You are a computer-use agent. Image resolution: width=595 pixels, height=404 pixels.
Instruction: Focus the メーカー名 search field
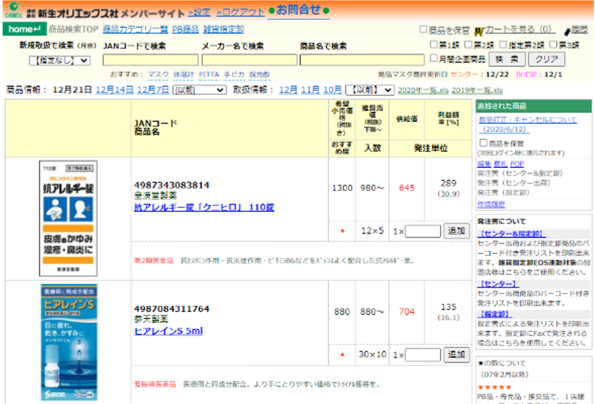(x=249, y=60)
